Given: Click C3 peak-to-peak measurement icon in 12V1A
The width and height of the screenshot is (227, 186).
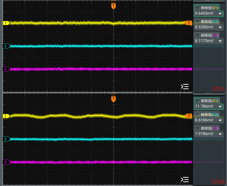Looking at the screenshot, I should coord(197,35).
